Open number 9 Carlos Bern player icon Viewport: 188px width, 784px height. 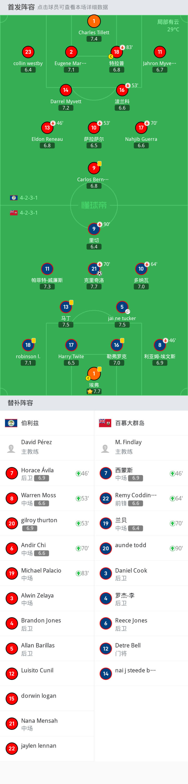(x=94, y=168)
